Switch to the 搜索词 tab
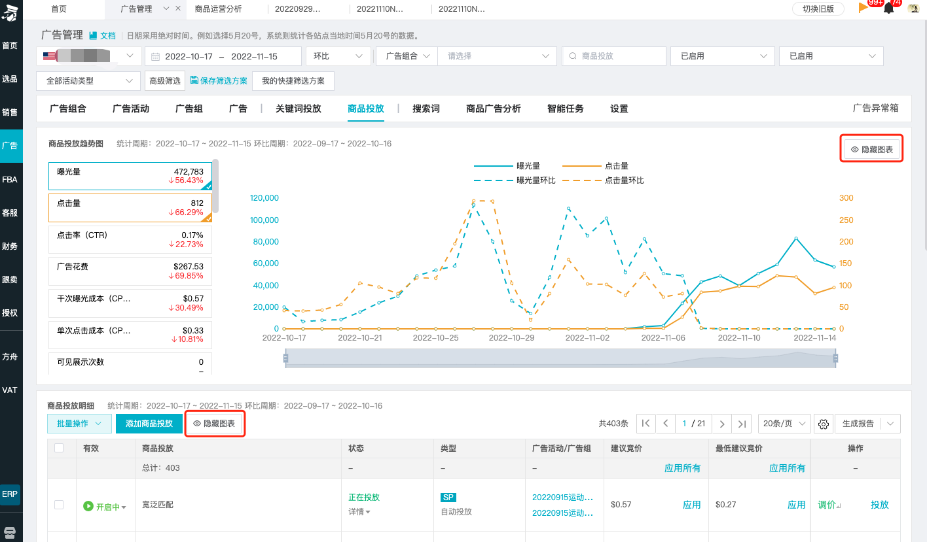This screenshot has height=542, width=927. pos(426,109)
